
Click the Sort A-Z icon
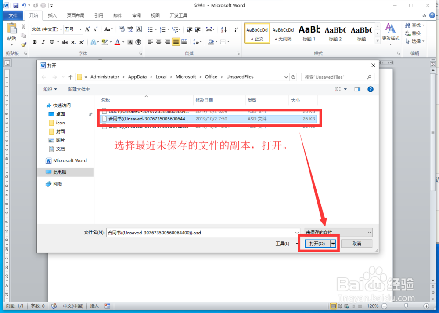[224, 29]
